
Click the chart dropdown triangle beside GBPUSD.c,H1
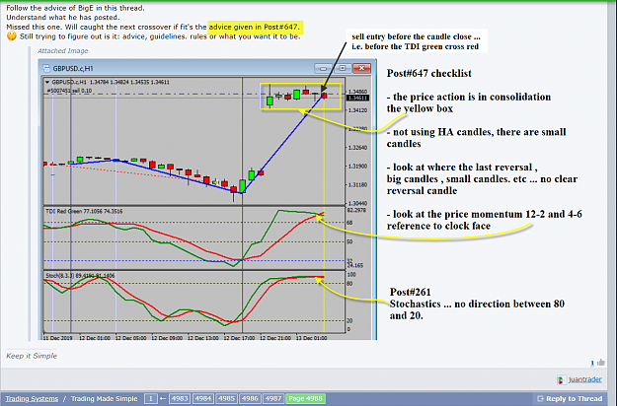coord(47,82)
